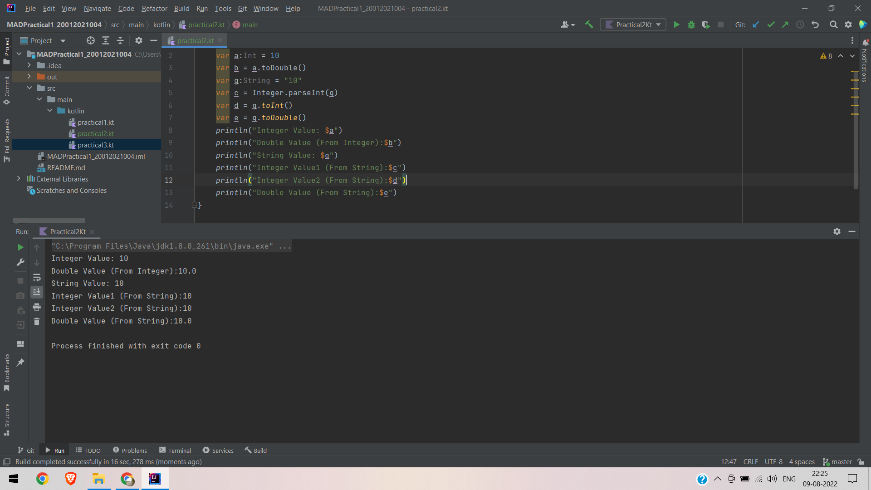This screenshot has width=871, height=490.
Task: Toggle scroll to end in Run console
Action: coord(37,292)
